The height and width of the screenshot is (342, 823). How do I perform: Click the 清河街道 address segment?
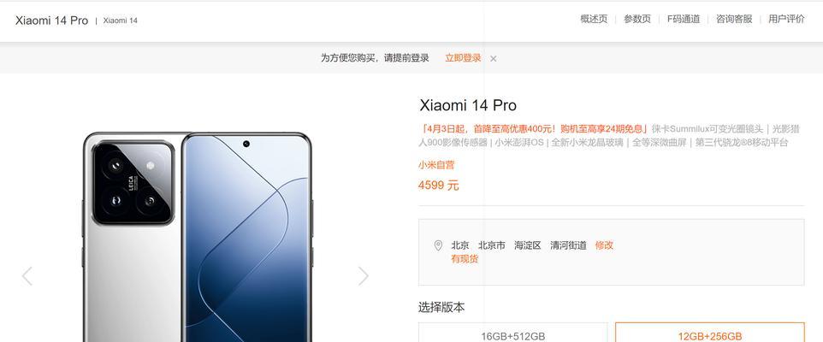tap(568, 245)
